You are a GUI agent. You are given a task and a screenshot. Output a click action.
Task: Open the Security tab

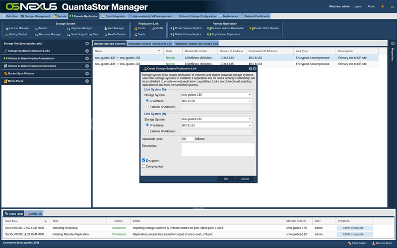[60, 16]
